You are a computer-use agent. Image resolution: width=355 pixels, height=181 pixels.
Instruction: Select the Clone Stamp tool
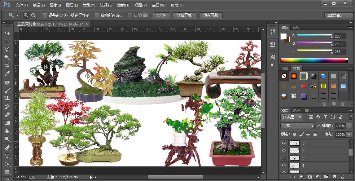[x=7, y=99]
